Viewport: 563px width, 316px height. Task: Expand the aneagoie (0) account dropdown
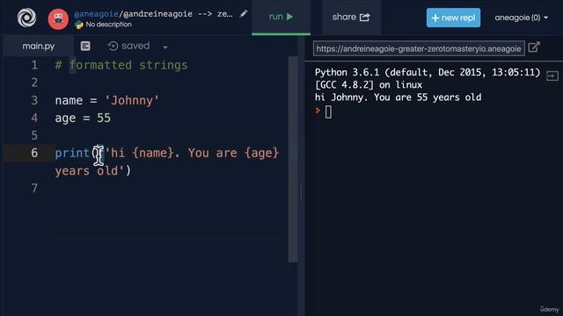(x=521, y=18)
